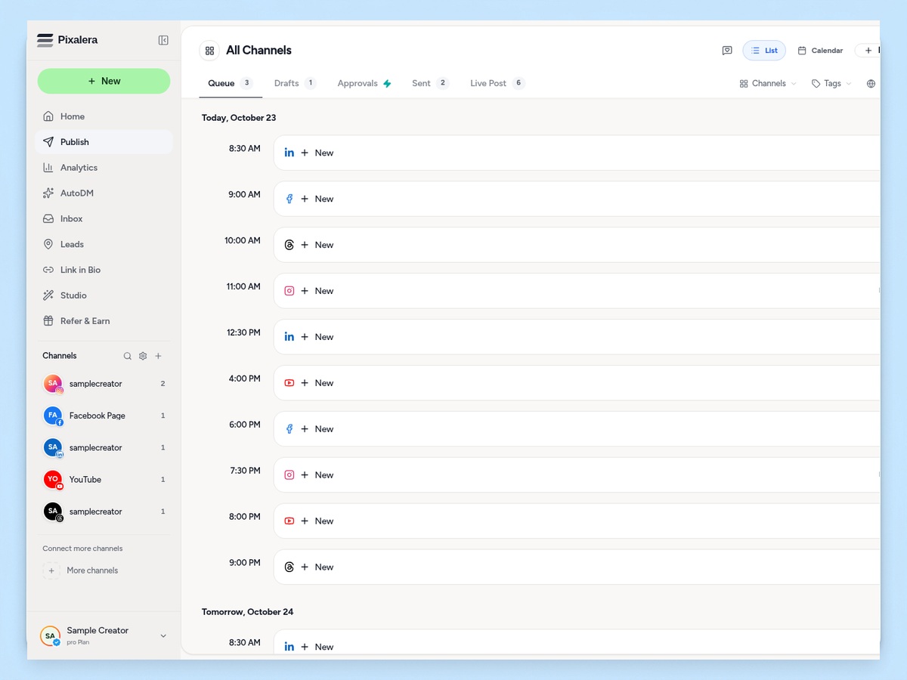Viewport: 907px width, 680px height.
Task: Open the Tags filter dropdown
Action: pos(831,84)
